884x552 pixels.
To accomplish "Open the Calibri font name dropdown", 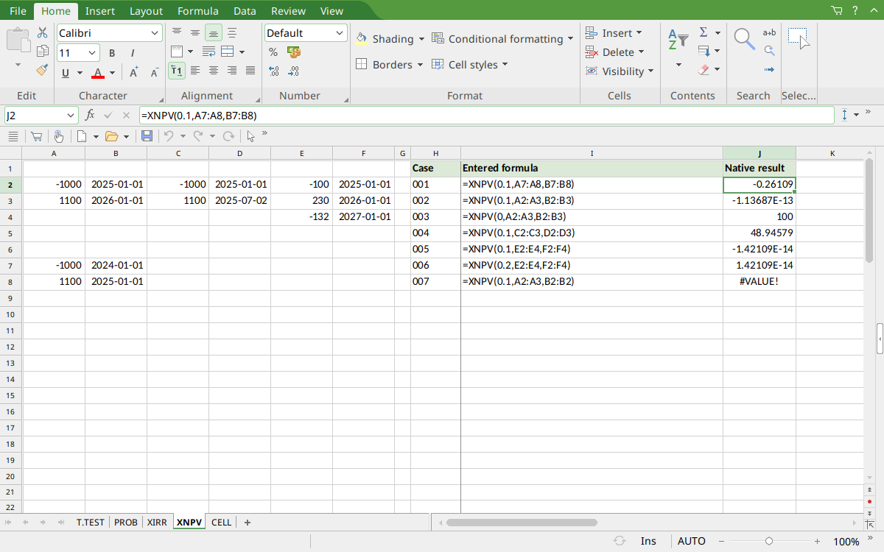I will point(155,33).
